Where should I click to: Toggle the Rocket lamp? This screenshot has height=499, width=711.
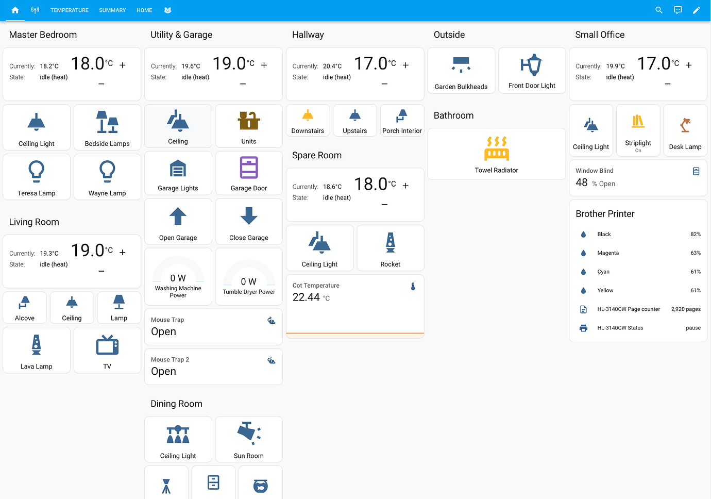tap(391, 248)
